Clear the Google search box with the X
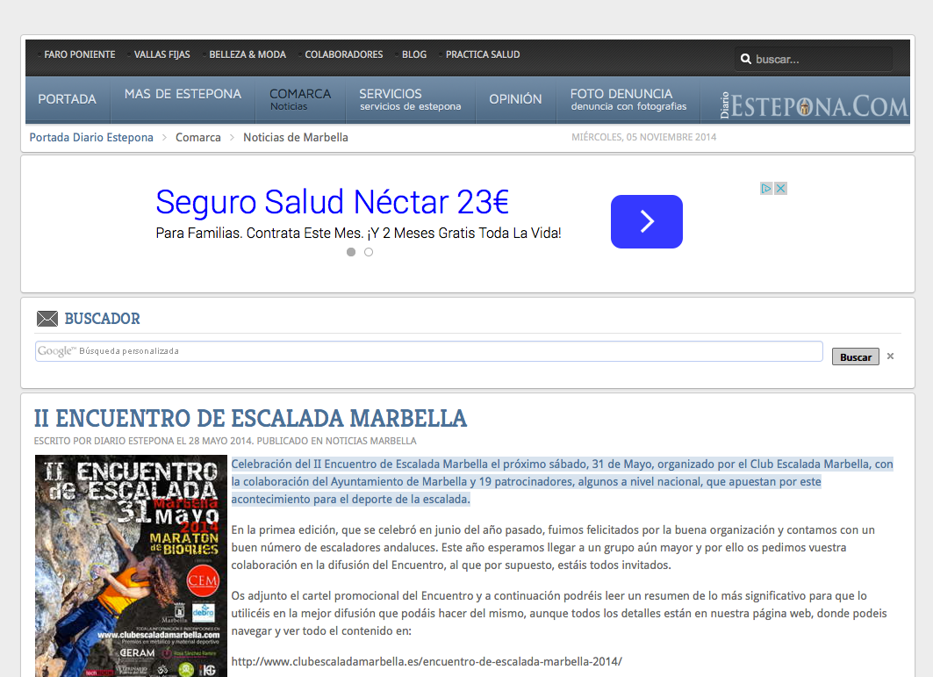The image size is (933, 677). click(890, 357)
